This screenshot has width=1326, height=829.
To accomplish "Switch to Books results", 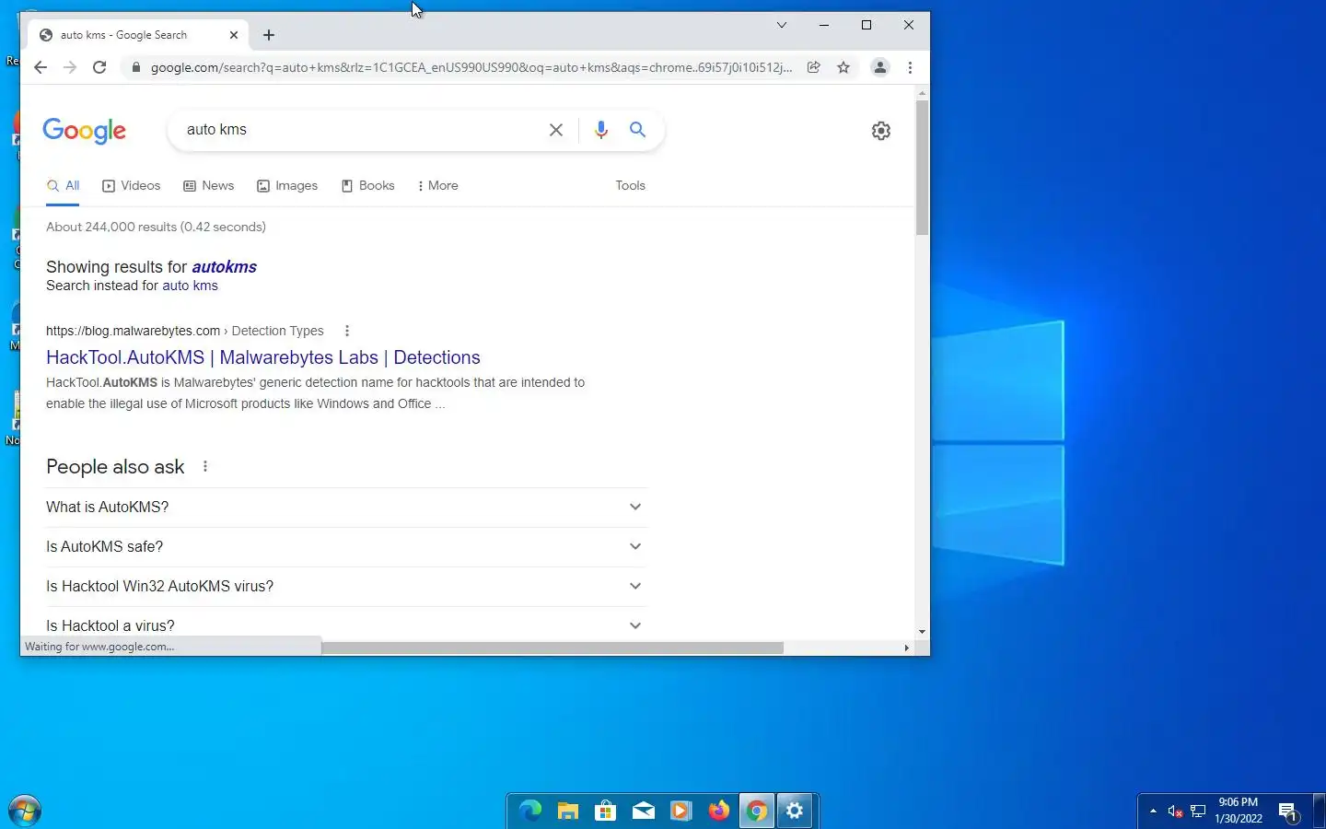I will tap(368, 185).
